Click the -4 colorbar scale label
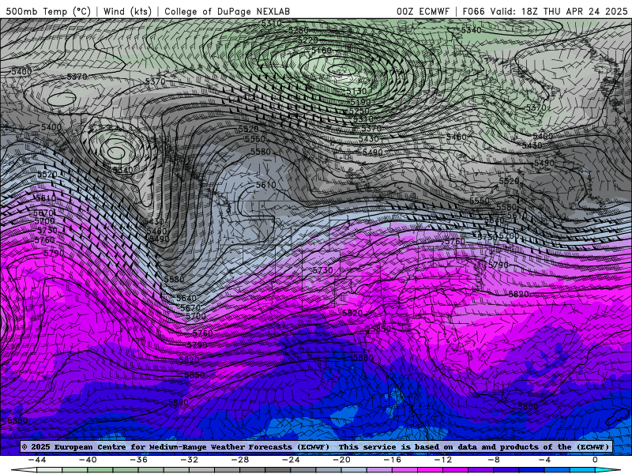632x474 pixels. [545, 460]
